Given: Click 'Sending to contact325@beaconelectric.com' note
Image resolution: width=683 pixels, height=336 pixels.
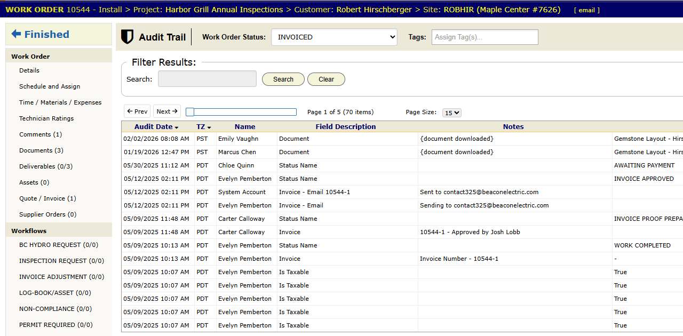Looking at the screenshot, I should pos(484,205).
